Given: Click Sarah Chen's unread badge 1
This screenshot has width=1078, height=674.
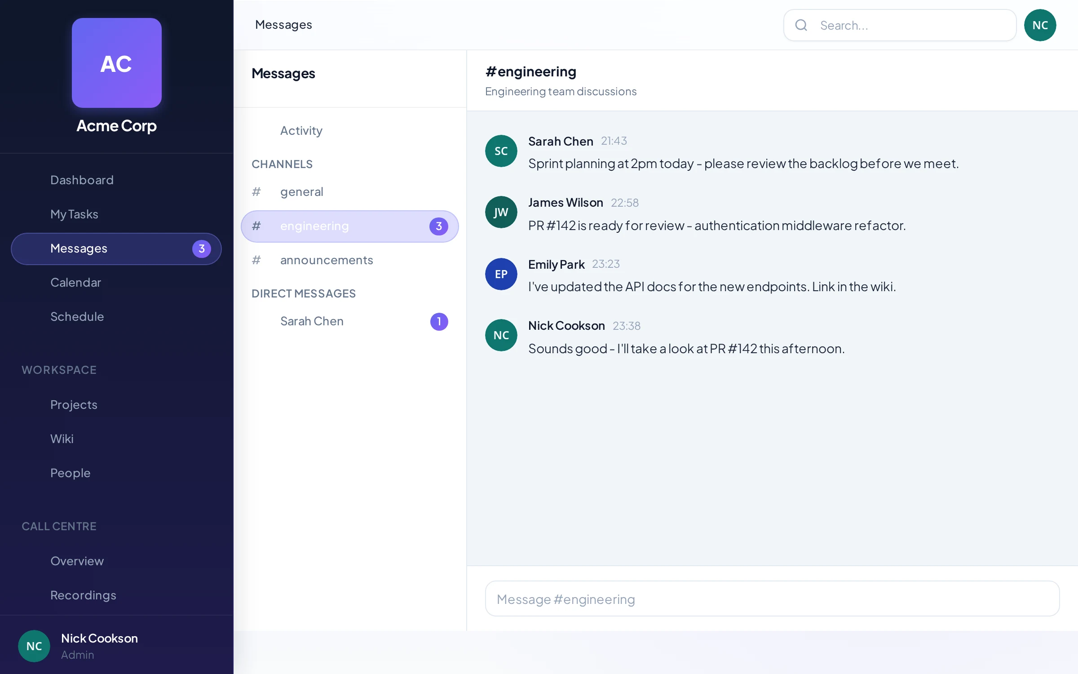Looking at the screenshot, I should click(439, 321).
